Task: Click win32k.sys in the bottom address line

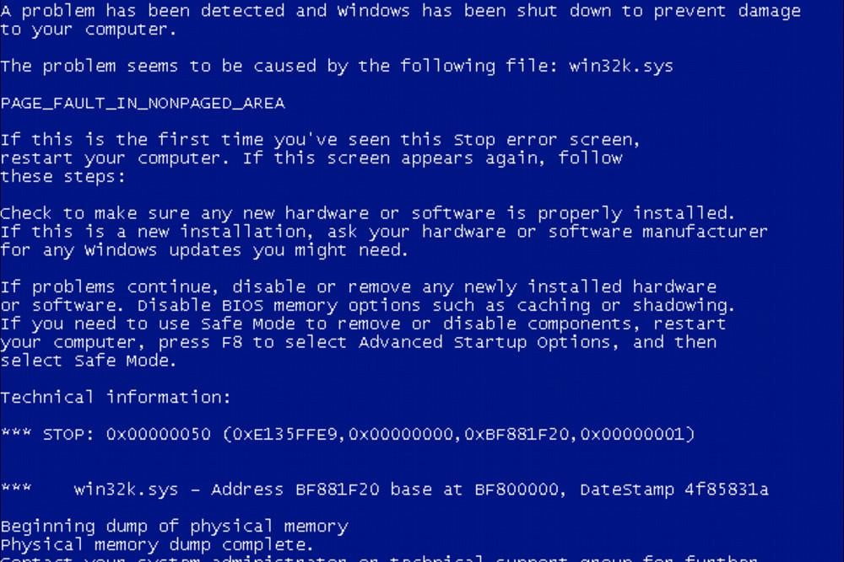Action: (126, 490)
